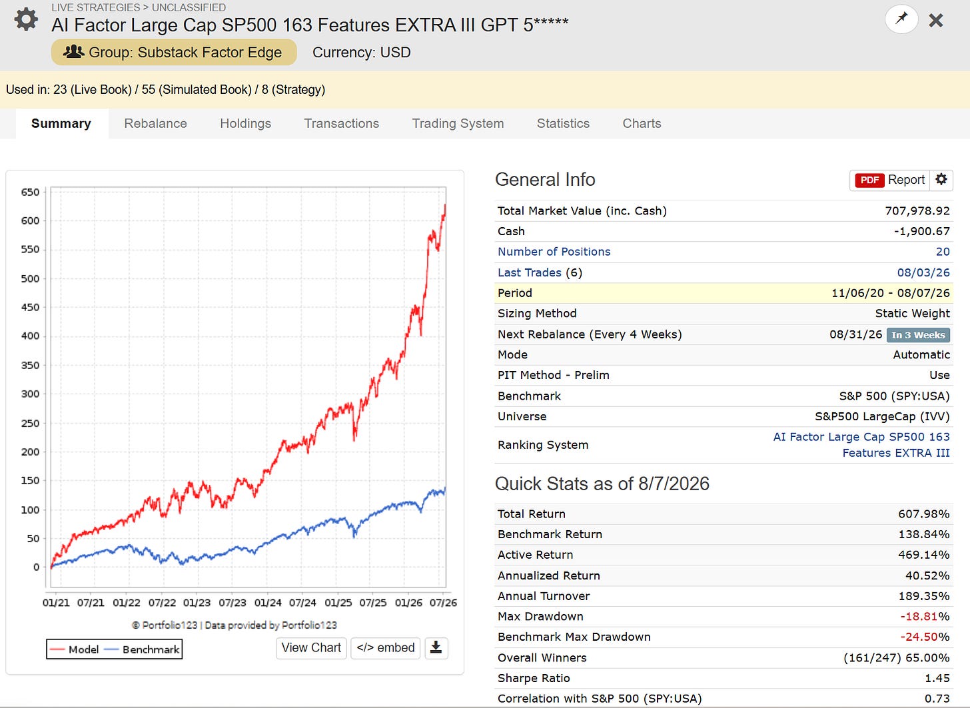The height and width of the screenshot is (708, 970).
Task: Click the View Chart button
Action: [311, 647]
